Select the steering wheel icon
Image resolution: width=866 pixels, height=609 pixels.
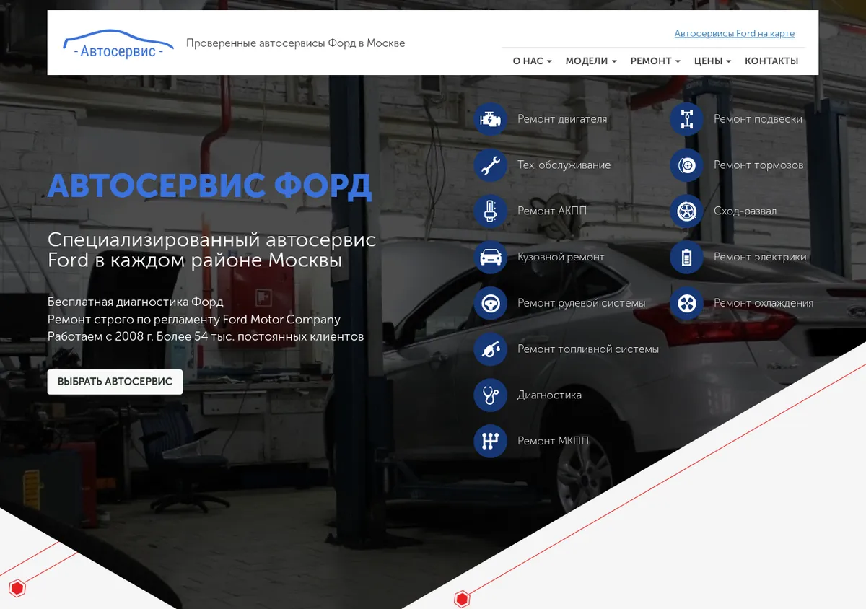491,303
